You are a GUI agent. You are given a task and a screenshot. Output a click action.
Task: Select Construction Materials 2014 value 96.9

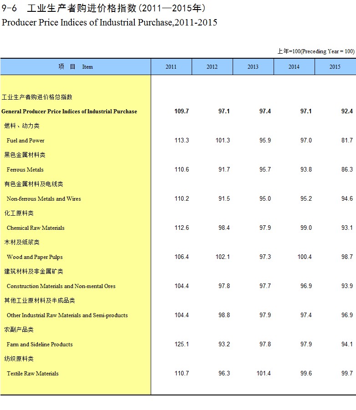(x=306, y=286)
